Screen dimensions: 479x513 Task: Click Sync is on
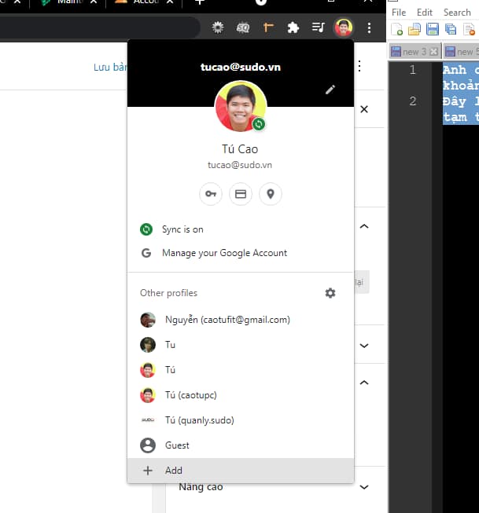point(241,229)
